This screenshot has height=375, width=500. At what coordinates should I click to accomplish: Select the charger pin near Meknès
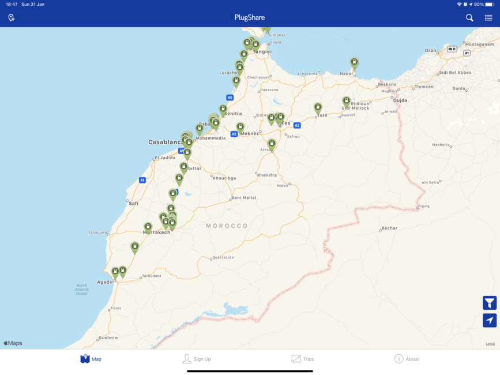click(240, 128)
